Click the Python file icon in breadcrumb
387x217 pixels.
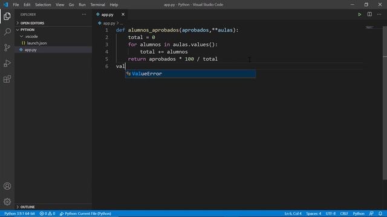[x=100, y=23]
